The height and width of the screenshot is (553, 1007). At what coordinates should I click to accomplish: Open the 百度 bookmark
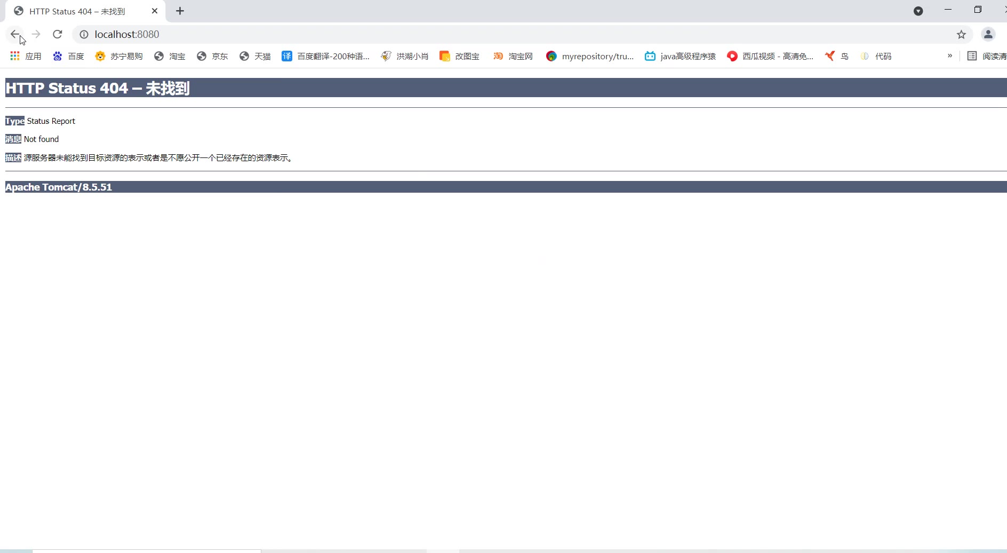69,56
